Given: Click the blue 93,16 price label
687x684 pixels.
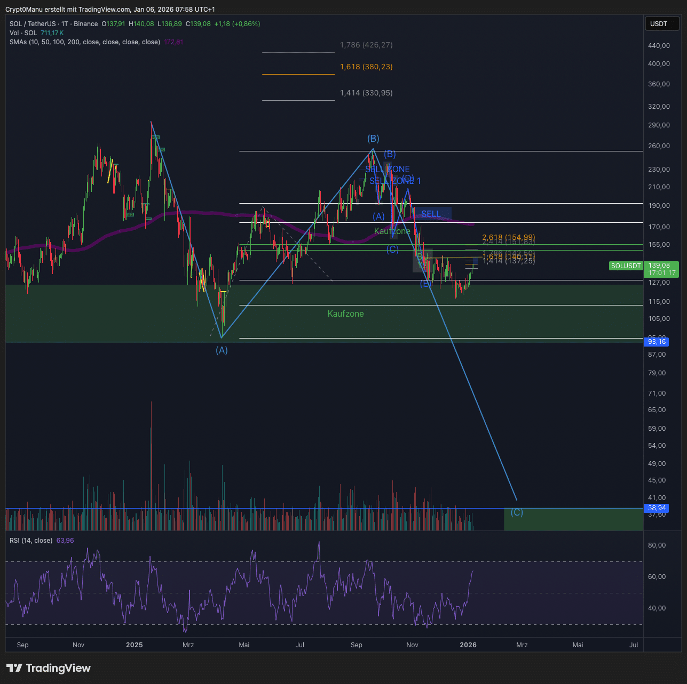Looking at the screenshot, I should [x=657, y=342].
